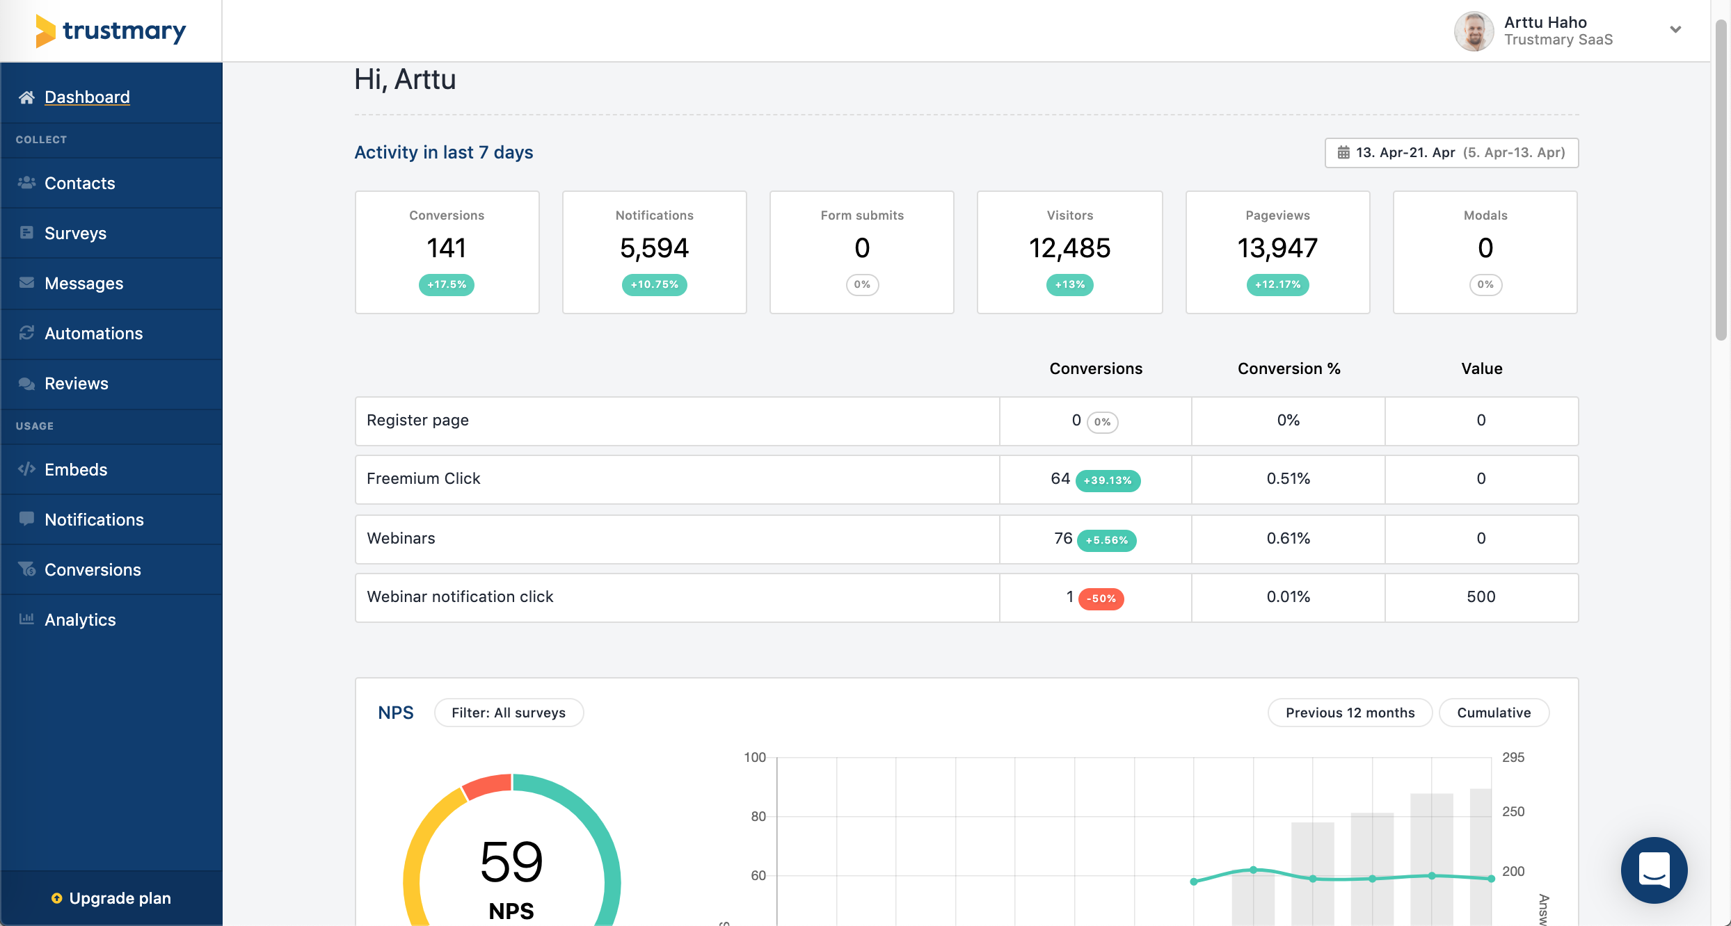The image size is (1731, 926).
Task: Click the Contacts people icon in sidebar
Action: tap(26, 183)
